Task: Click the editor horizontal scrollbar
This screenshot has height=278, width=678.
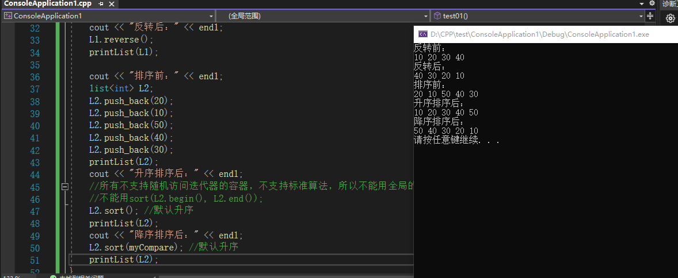Action: click(285, 276)
